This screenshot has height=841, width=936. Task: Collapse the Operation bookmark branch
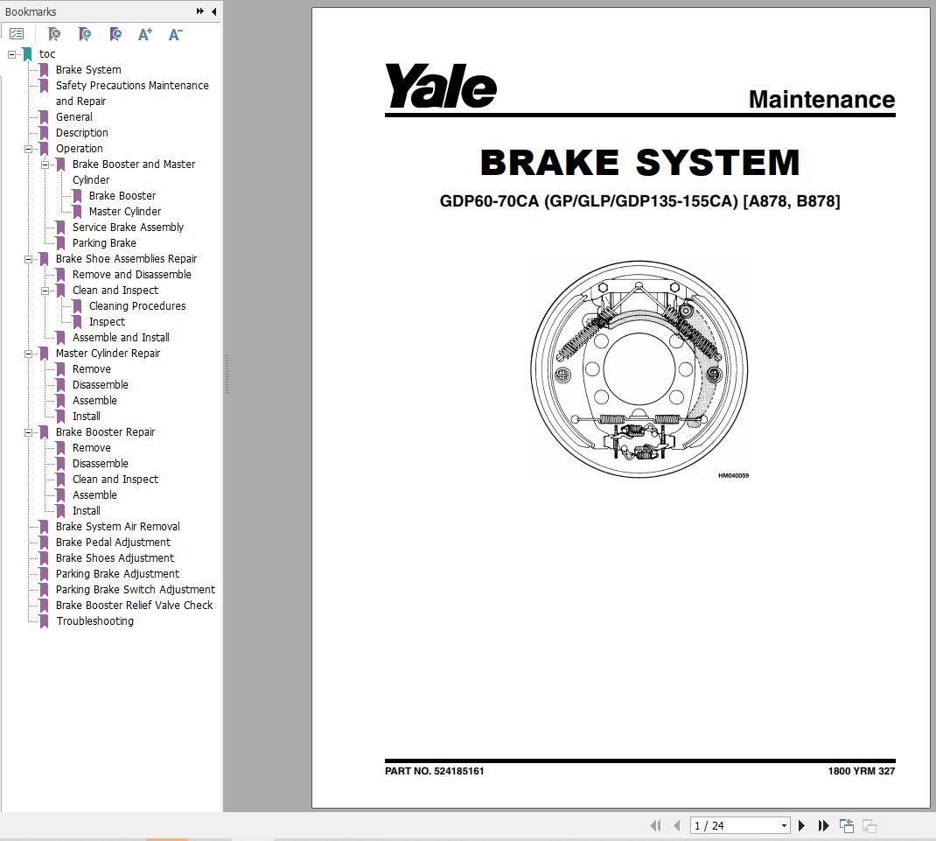point(28,149)
